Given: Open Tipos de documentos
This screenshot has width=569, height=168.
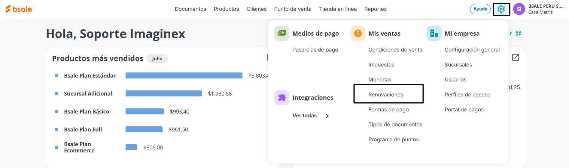Looking at the screenshot, I should point(395,125).
